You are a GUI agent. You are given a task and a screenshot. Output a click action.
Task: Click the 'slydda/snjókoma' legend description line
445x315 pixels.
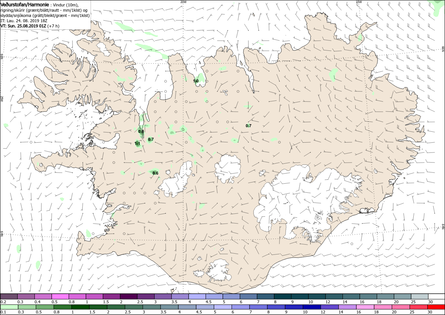[45, 15]
